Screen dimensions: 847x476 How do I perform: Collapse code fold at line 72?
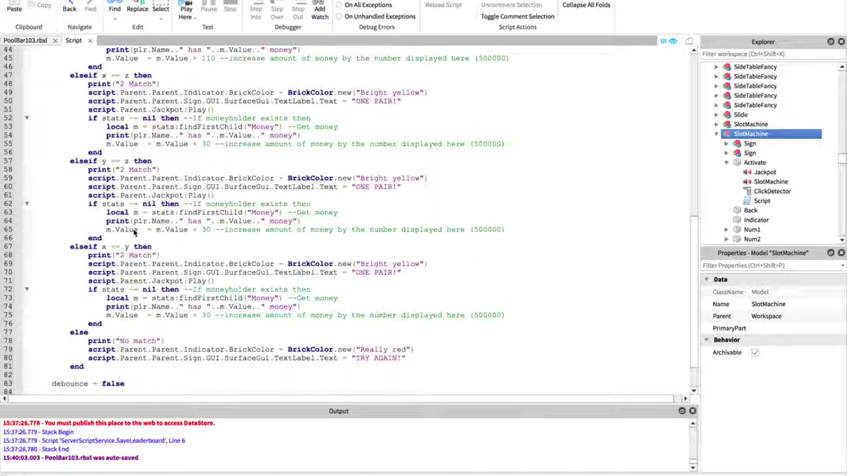[x=26, y=290]
